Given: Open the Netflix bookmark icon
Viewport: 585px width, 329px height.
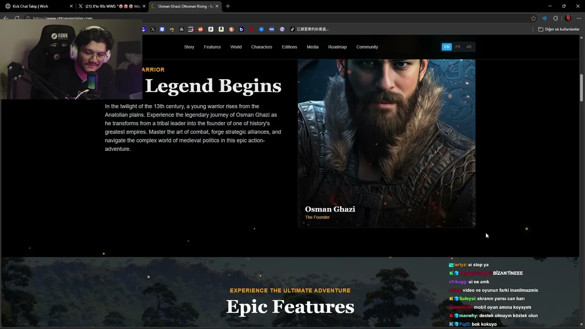Looking at the screenshot, I should pos(251,29).
